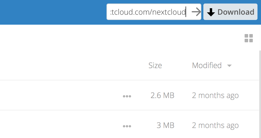Viewport: 261px width, 138px height.
Task: Click the 3 MB size value
Action: coord(165,125)
